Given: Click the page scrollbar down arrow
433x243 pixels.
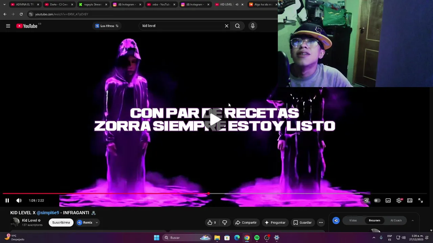Looking at the screenshot, I should [x=431, y=231].
